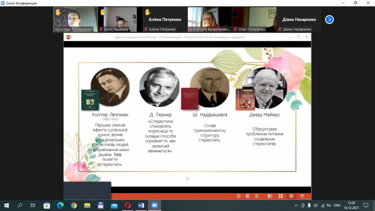The height and width of the screenshot is (211, 375).
Task: Launch Opera browser from taskbar
Action: click(127, 205)
